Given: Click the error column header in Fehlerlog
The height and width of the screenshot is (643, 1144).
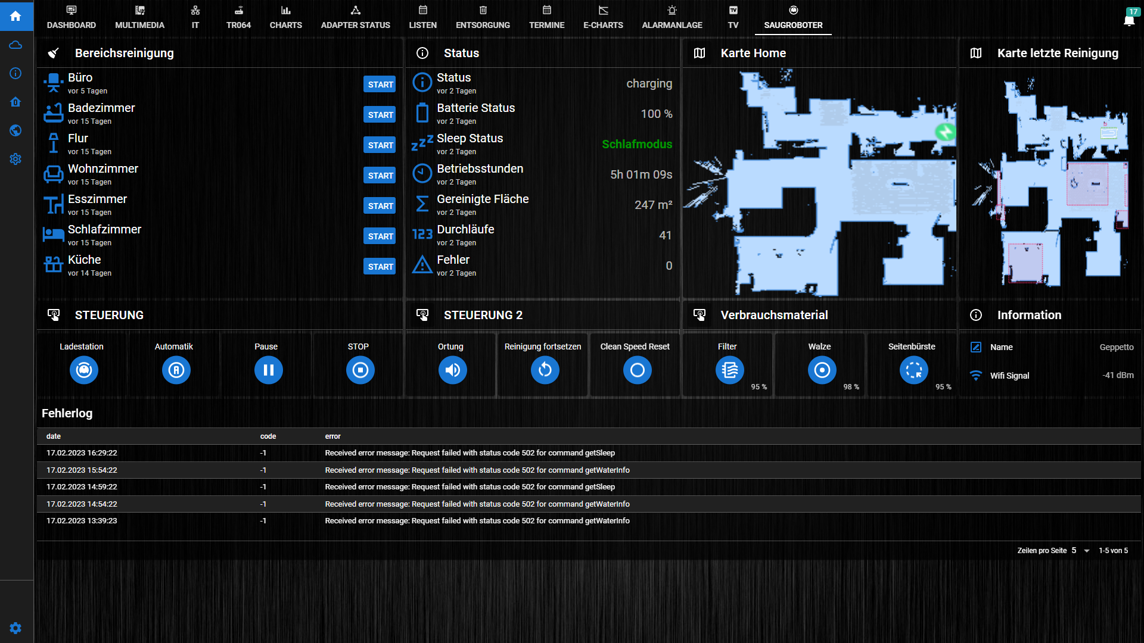Looking at the screenshot, I should click(x=332, y=436).
